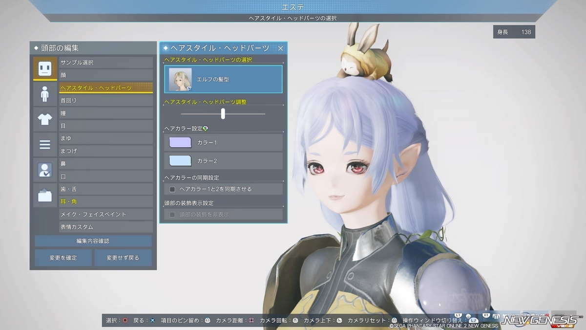
Task: Open the エルフの髪型 hairstyle selection
Action: pos(223,79)
